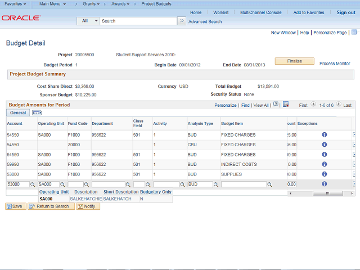Click the Analysis Type lookup magnifier

pos(217,184)
